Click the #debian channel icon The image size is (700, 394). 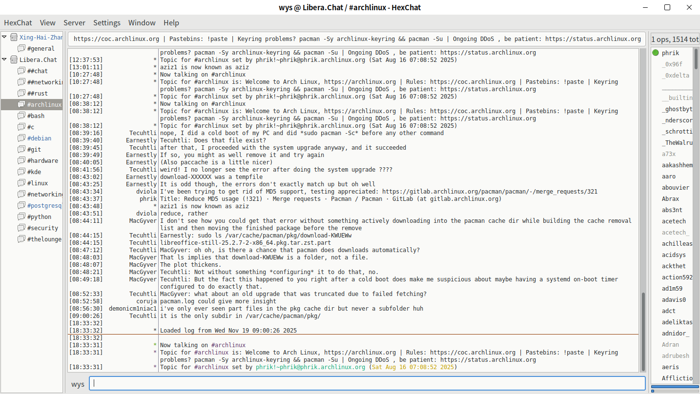21,138
